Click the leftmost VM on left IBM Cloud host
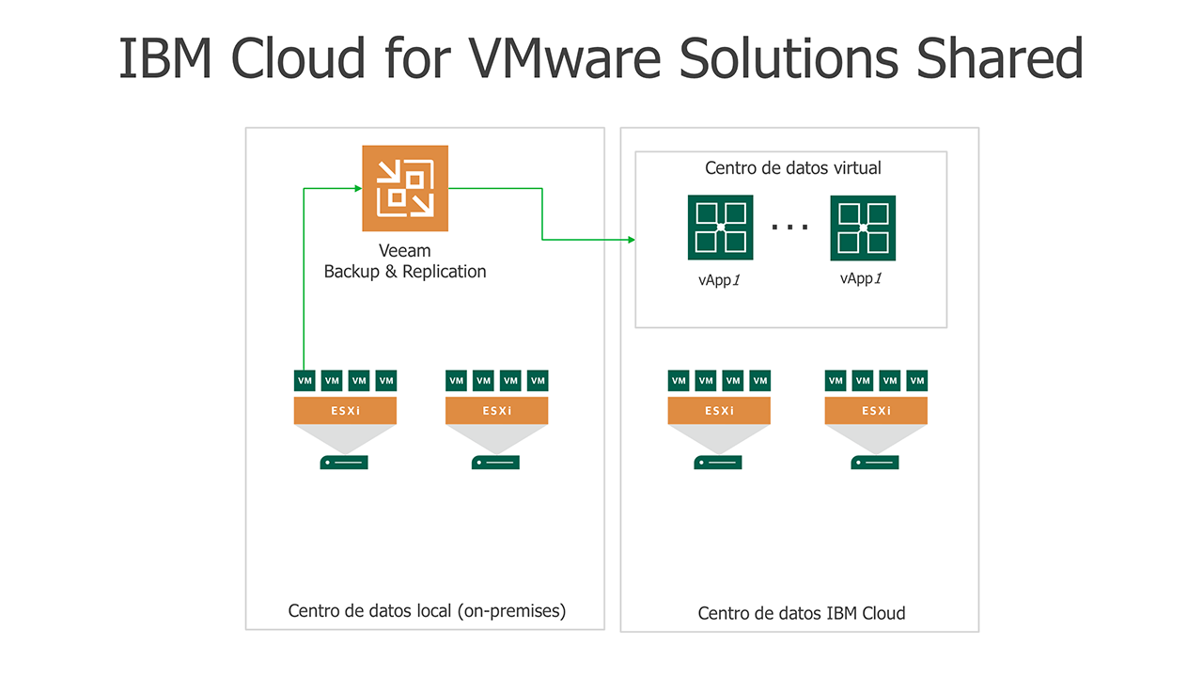 (679, 381)
